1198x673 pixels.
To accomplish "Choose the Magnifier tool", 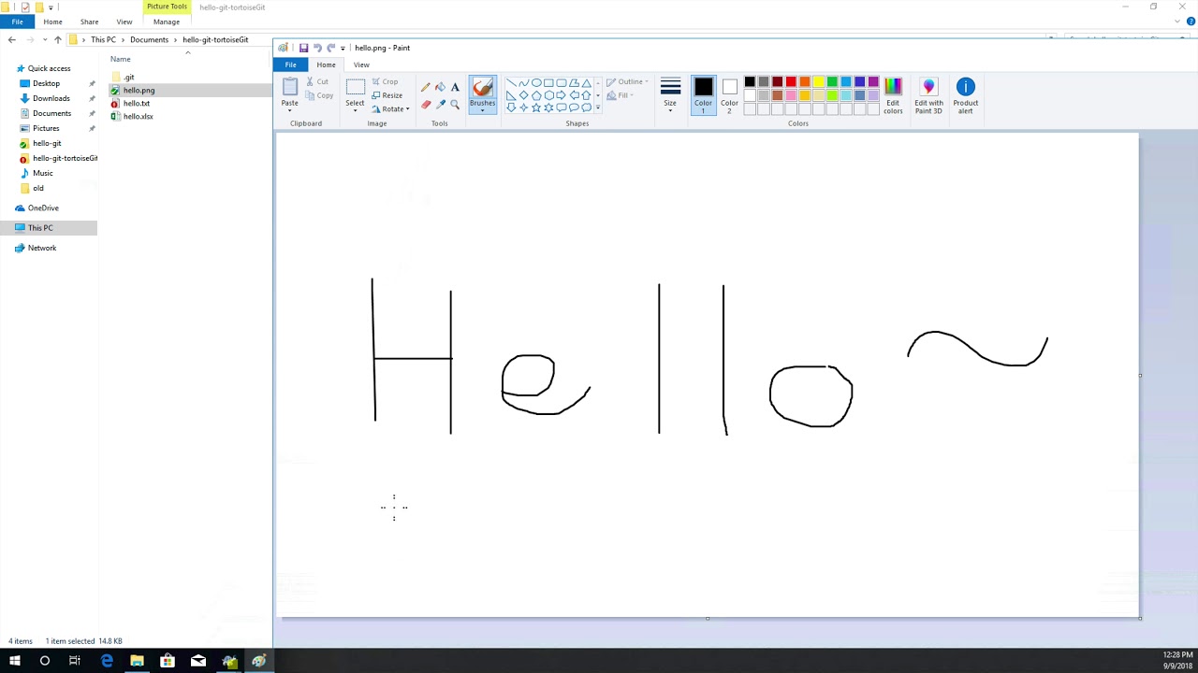I will [x=455, y=105].
